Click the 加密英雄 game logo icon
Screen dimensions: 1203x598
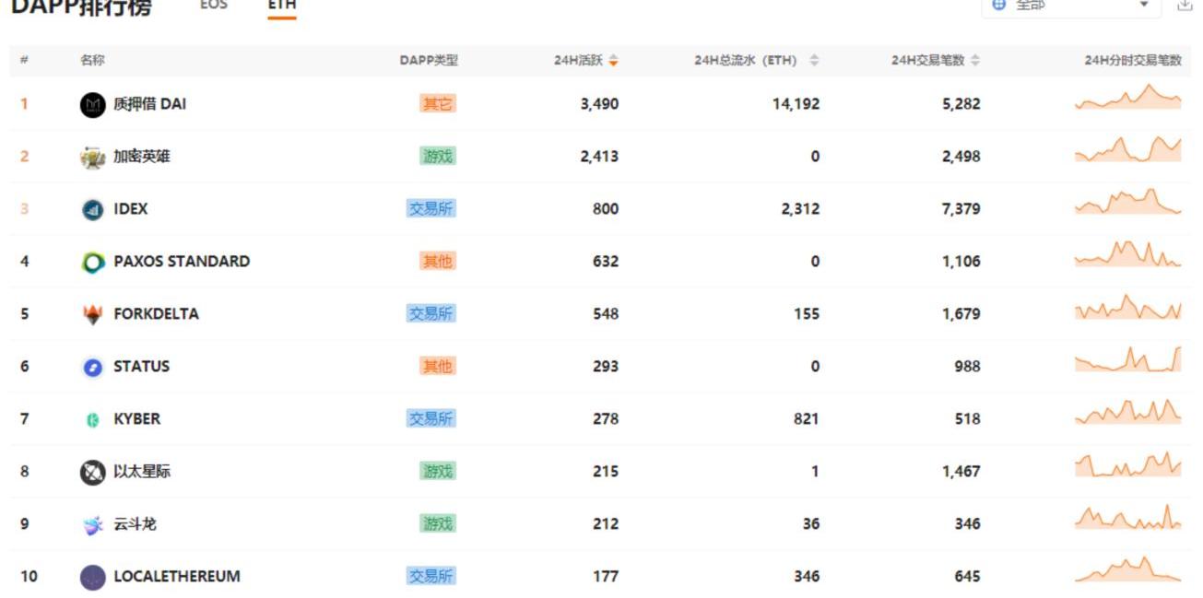coord(93,158)
